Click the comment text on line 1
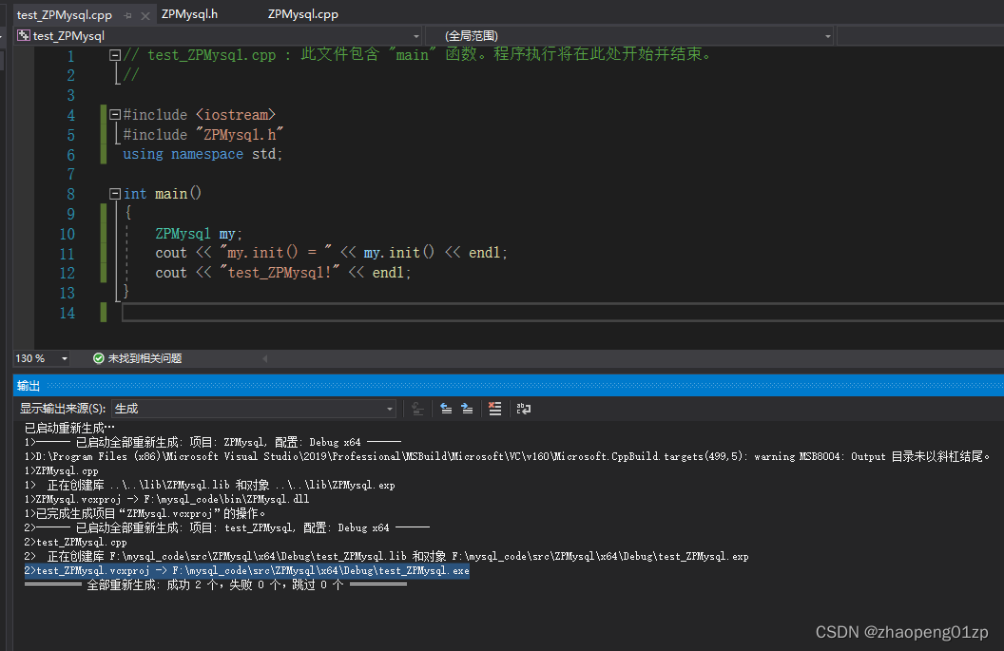Viewport: 1004px width, 651px height. (417, 55)
